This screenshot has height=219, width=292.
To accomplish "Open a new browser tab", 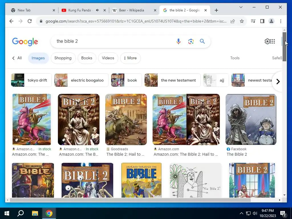I will tap(216, 10).
